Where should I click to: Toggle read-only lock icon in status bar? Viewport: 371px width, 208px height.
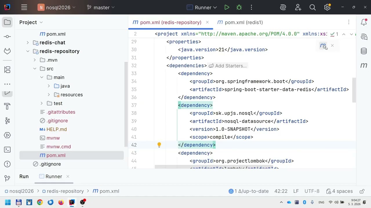click(x=362, y=191)
